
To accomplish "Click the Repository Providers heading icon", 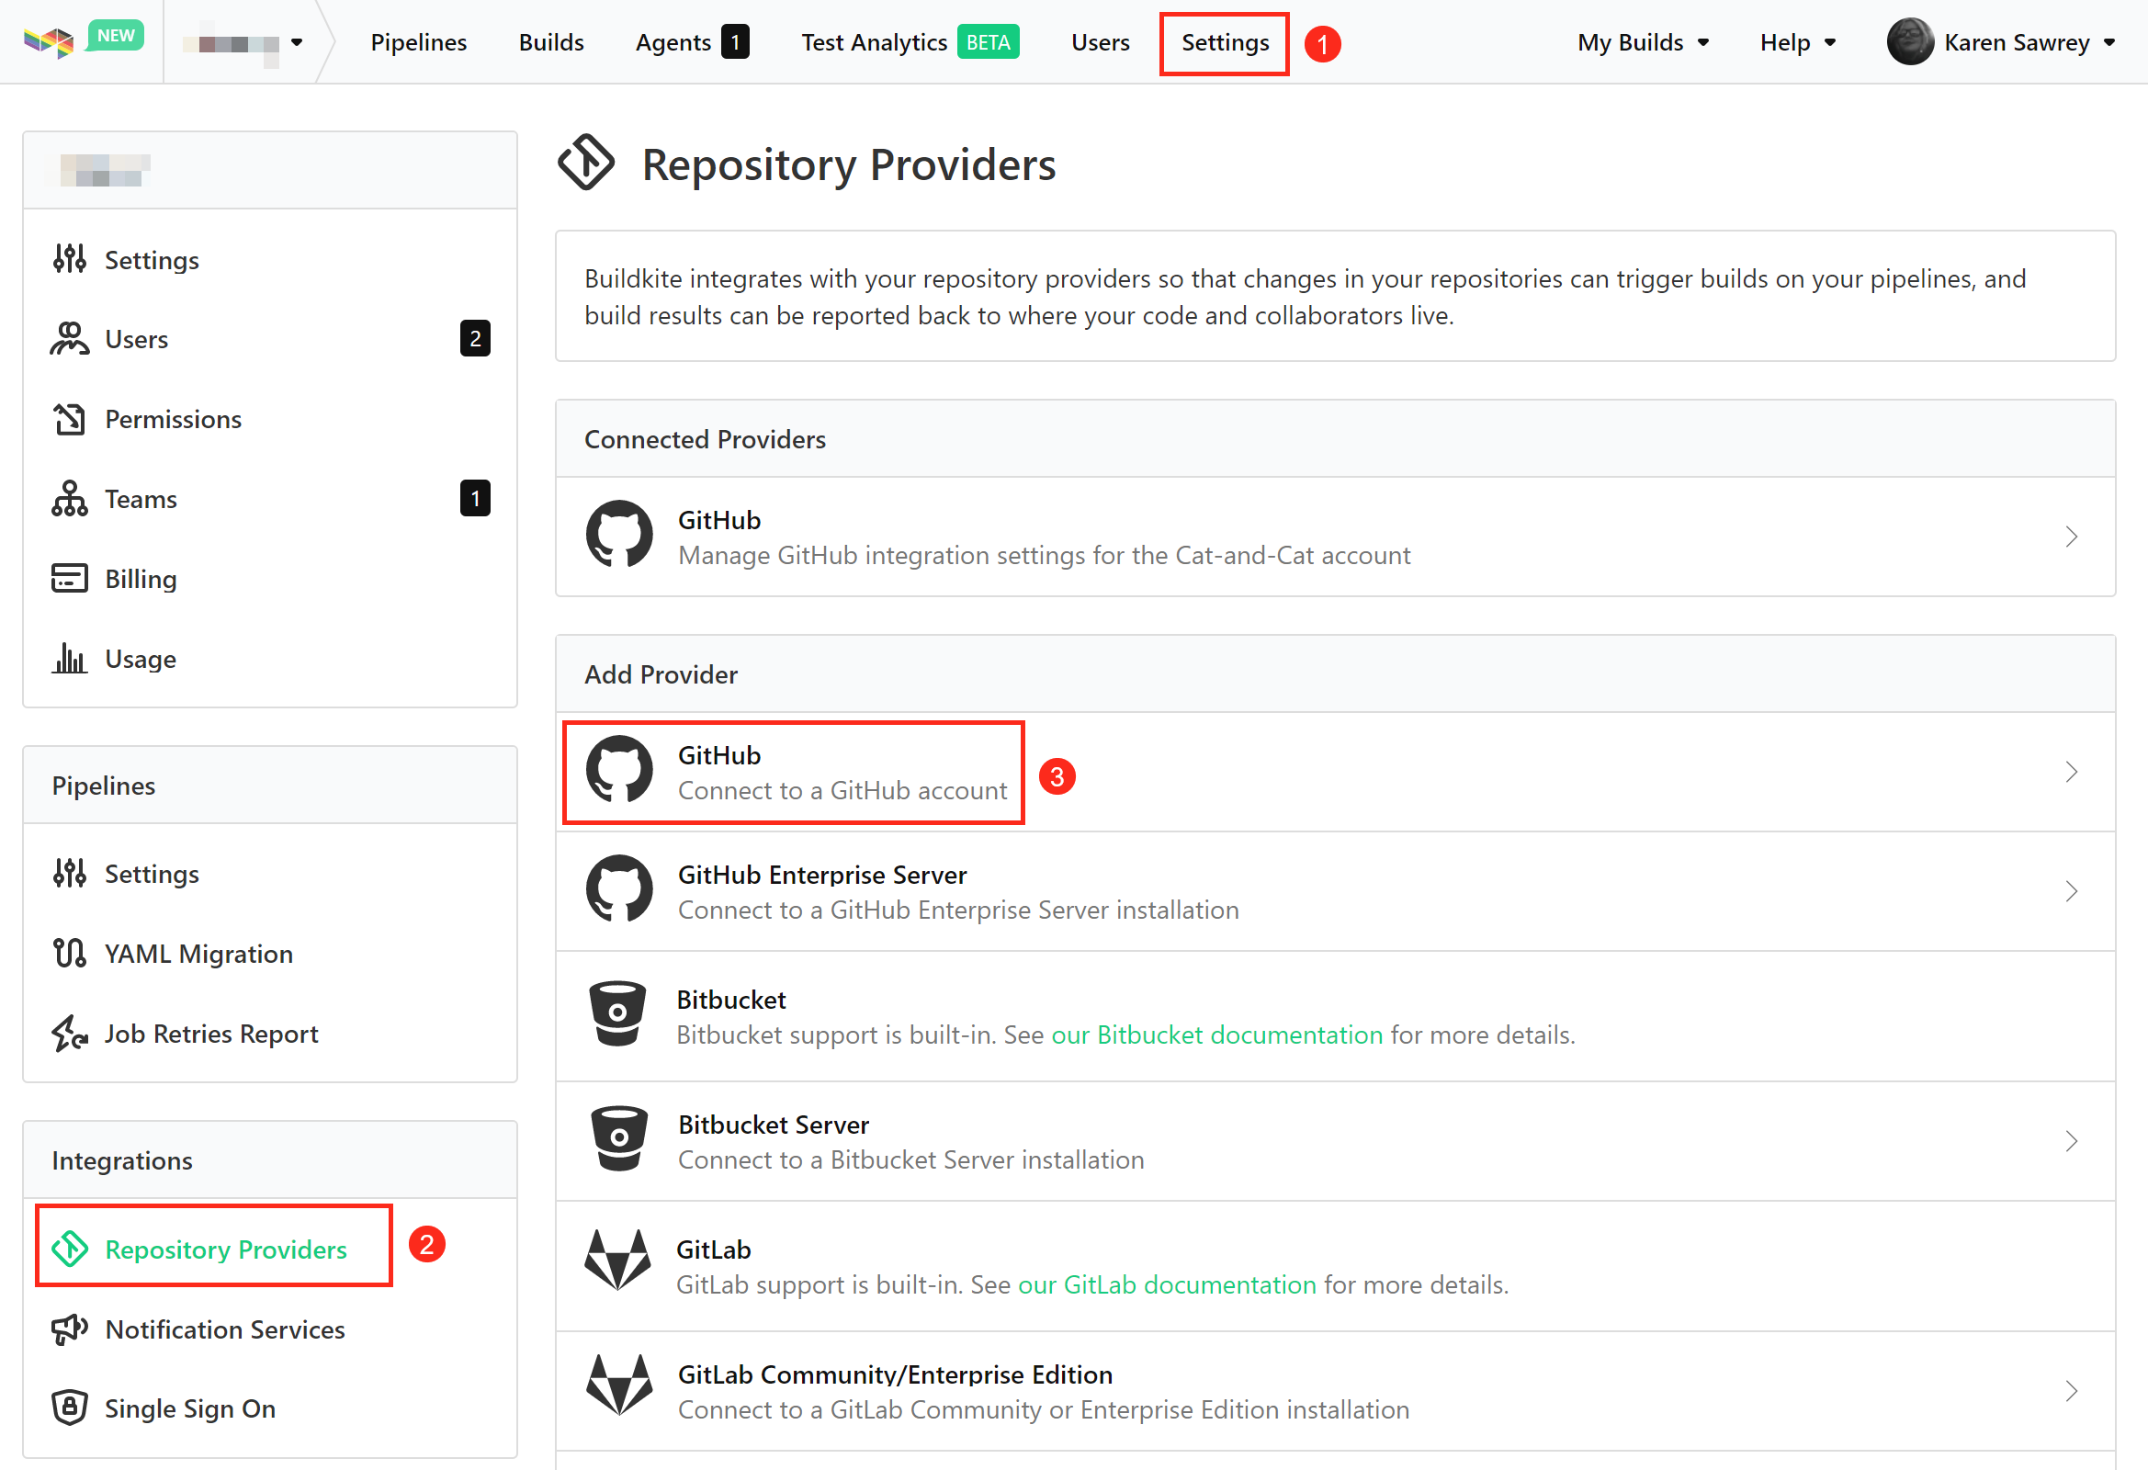I will click(585, 162).
